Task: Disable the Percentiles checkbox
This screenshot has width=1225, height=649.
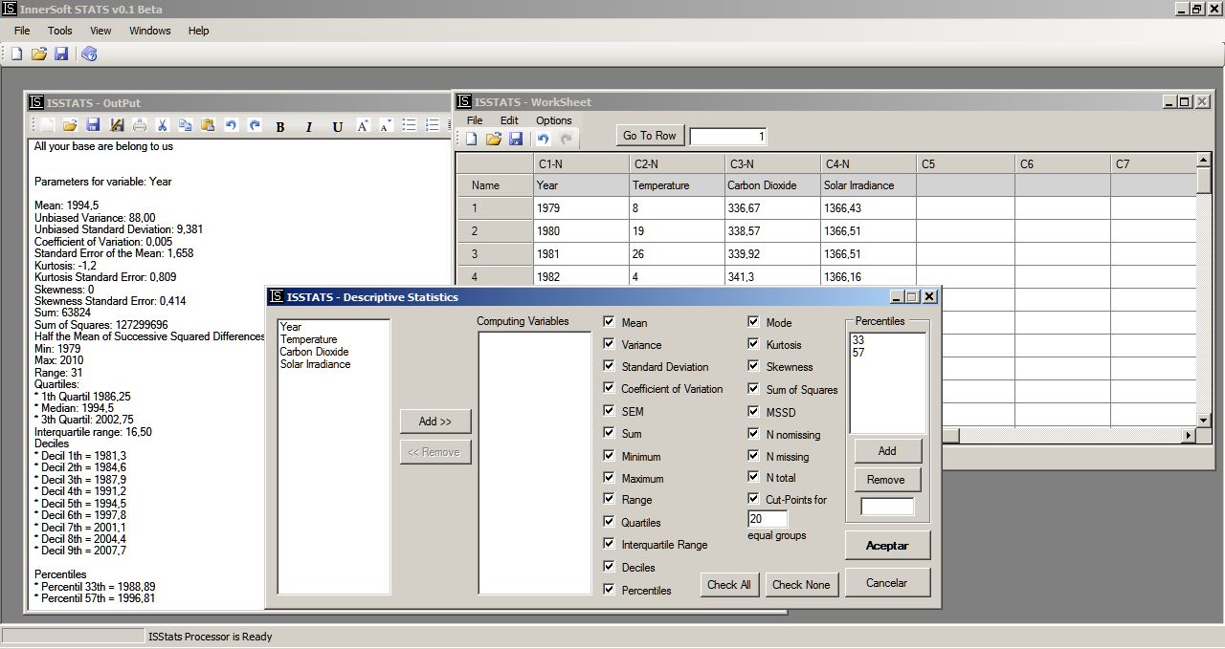Action: [x=610, y=590]
